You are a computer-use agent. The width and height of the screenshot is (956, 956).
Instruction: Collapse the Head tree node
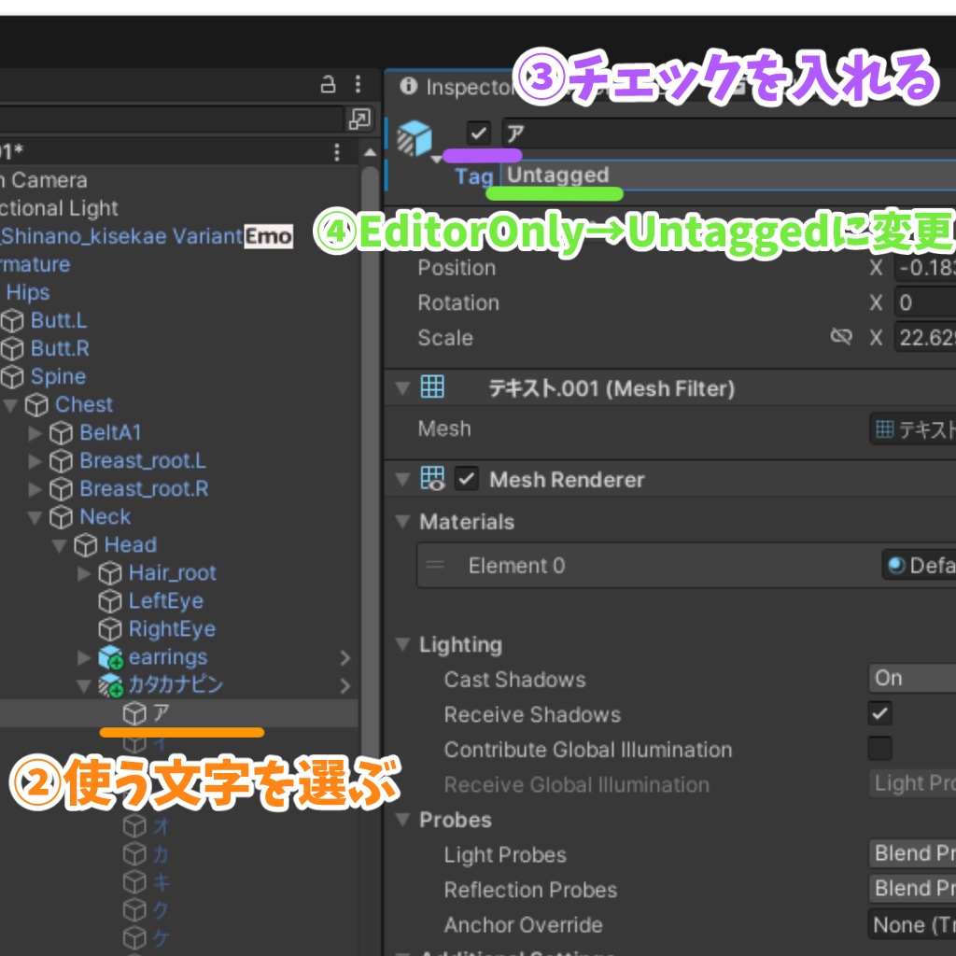(x=59, y=545)
